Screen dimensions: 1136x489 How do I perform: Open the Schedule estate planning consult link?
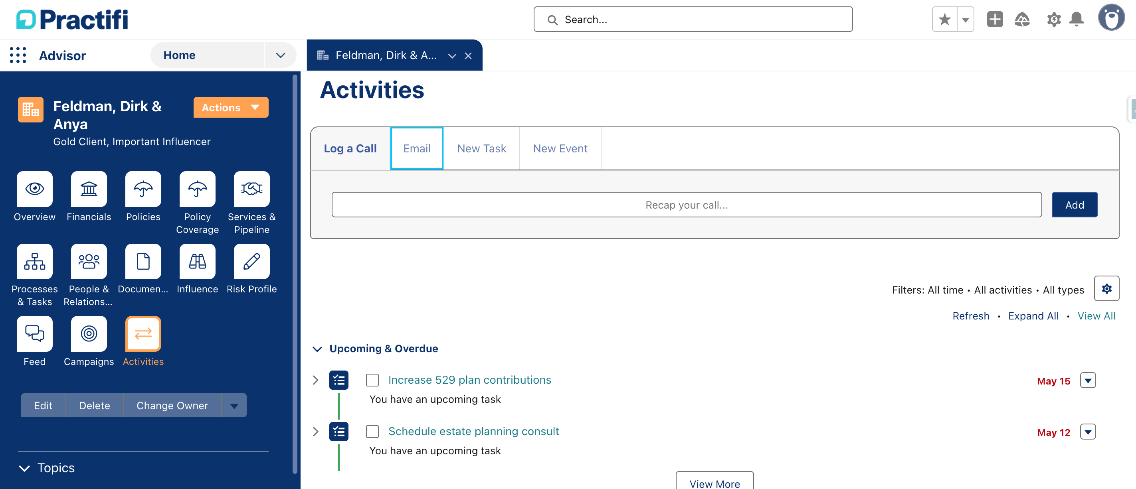[x=474, y=431]
